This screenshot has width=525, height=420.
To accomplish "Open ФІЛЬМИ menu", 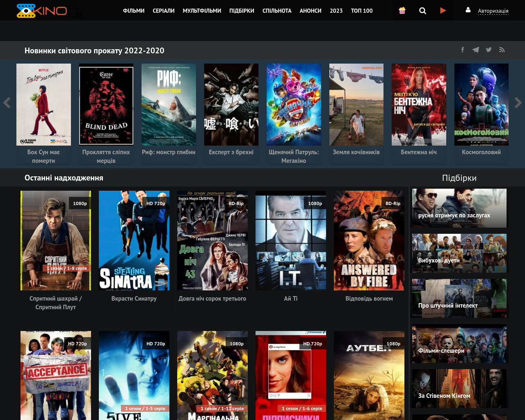I will [x=134, y=11].
